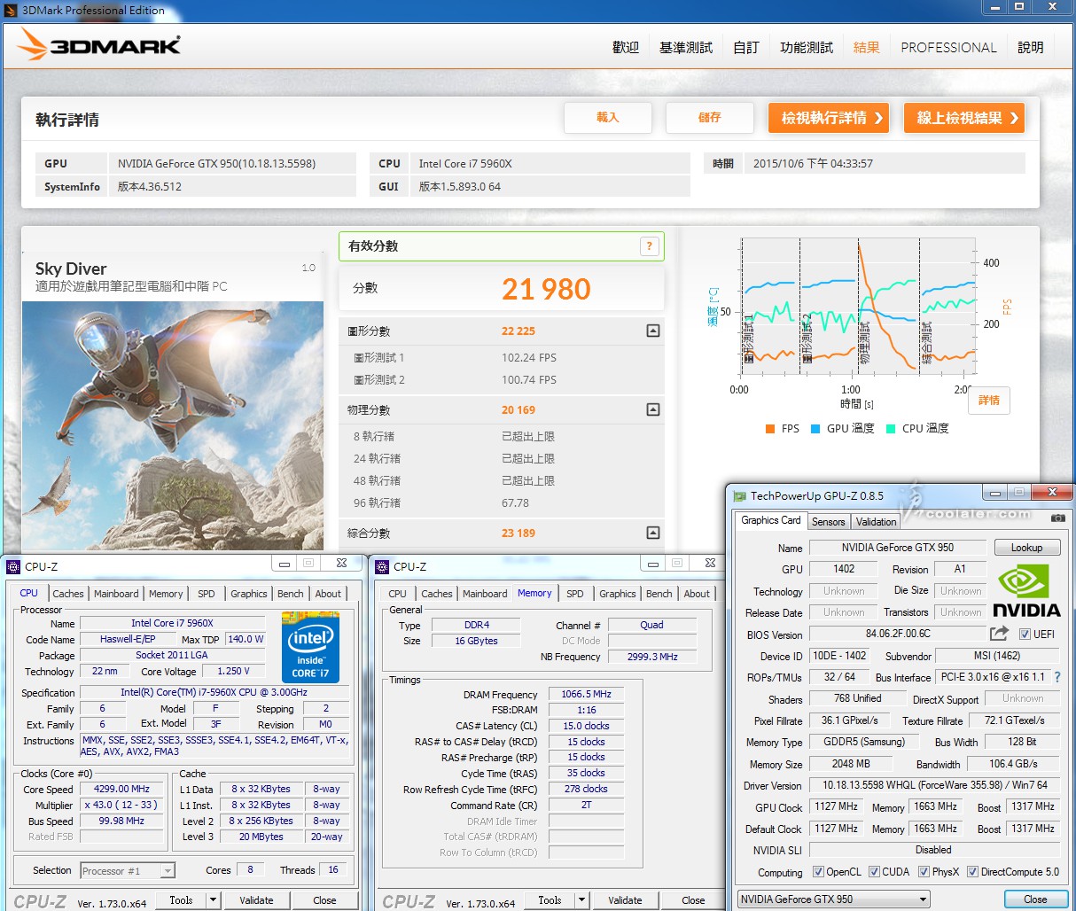Image resolution: width=1076 pixels, height=911 pixels.
Task: Click 檢視執行詳情 orange button
Action: [829, 117]
